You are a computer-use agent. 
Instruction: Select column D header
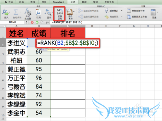[92, 26]
